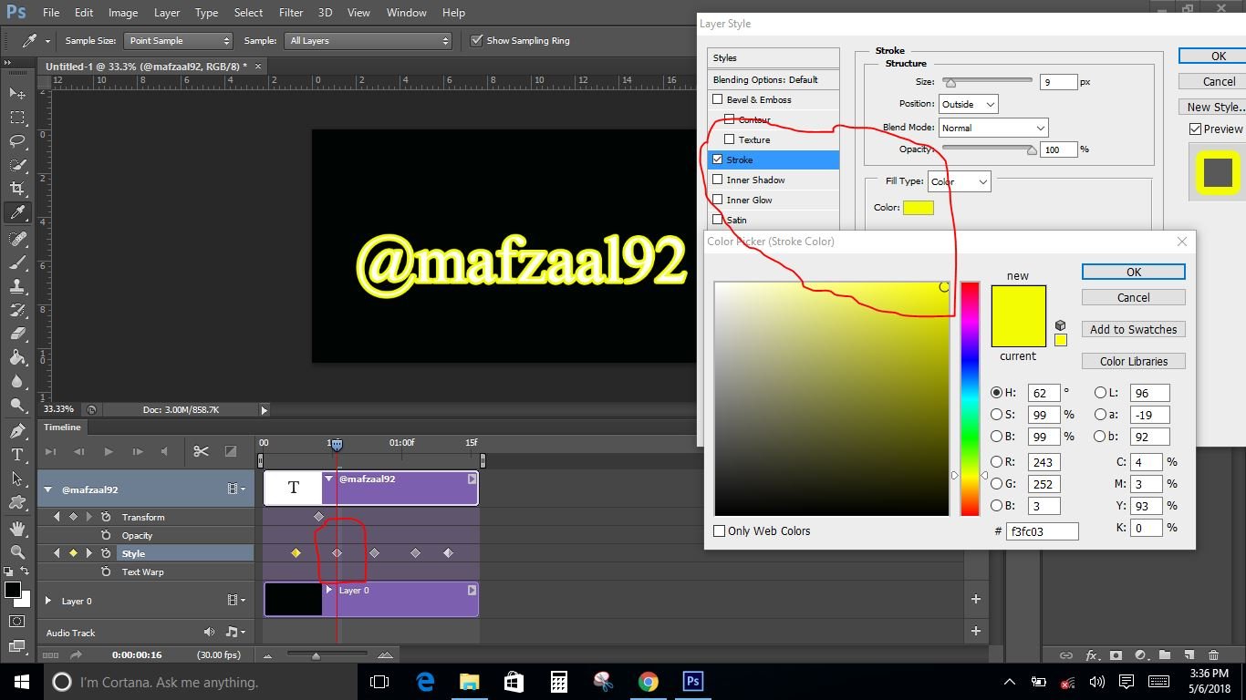Select the Timeline panel tab
The height and width of the screenshot is (700, 1246).
(x=63, y=427)
